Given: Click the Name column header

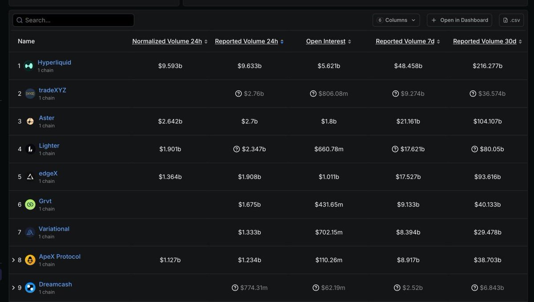Looking at the screenshot, I should (26, 41).
